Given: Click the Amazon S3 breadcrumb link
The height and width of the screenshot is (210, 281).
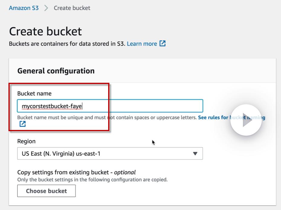Looking at the screenshot, I should (24, 8).
